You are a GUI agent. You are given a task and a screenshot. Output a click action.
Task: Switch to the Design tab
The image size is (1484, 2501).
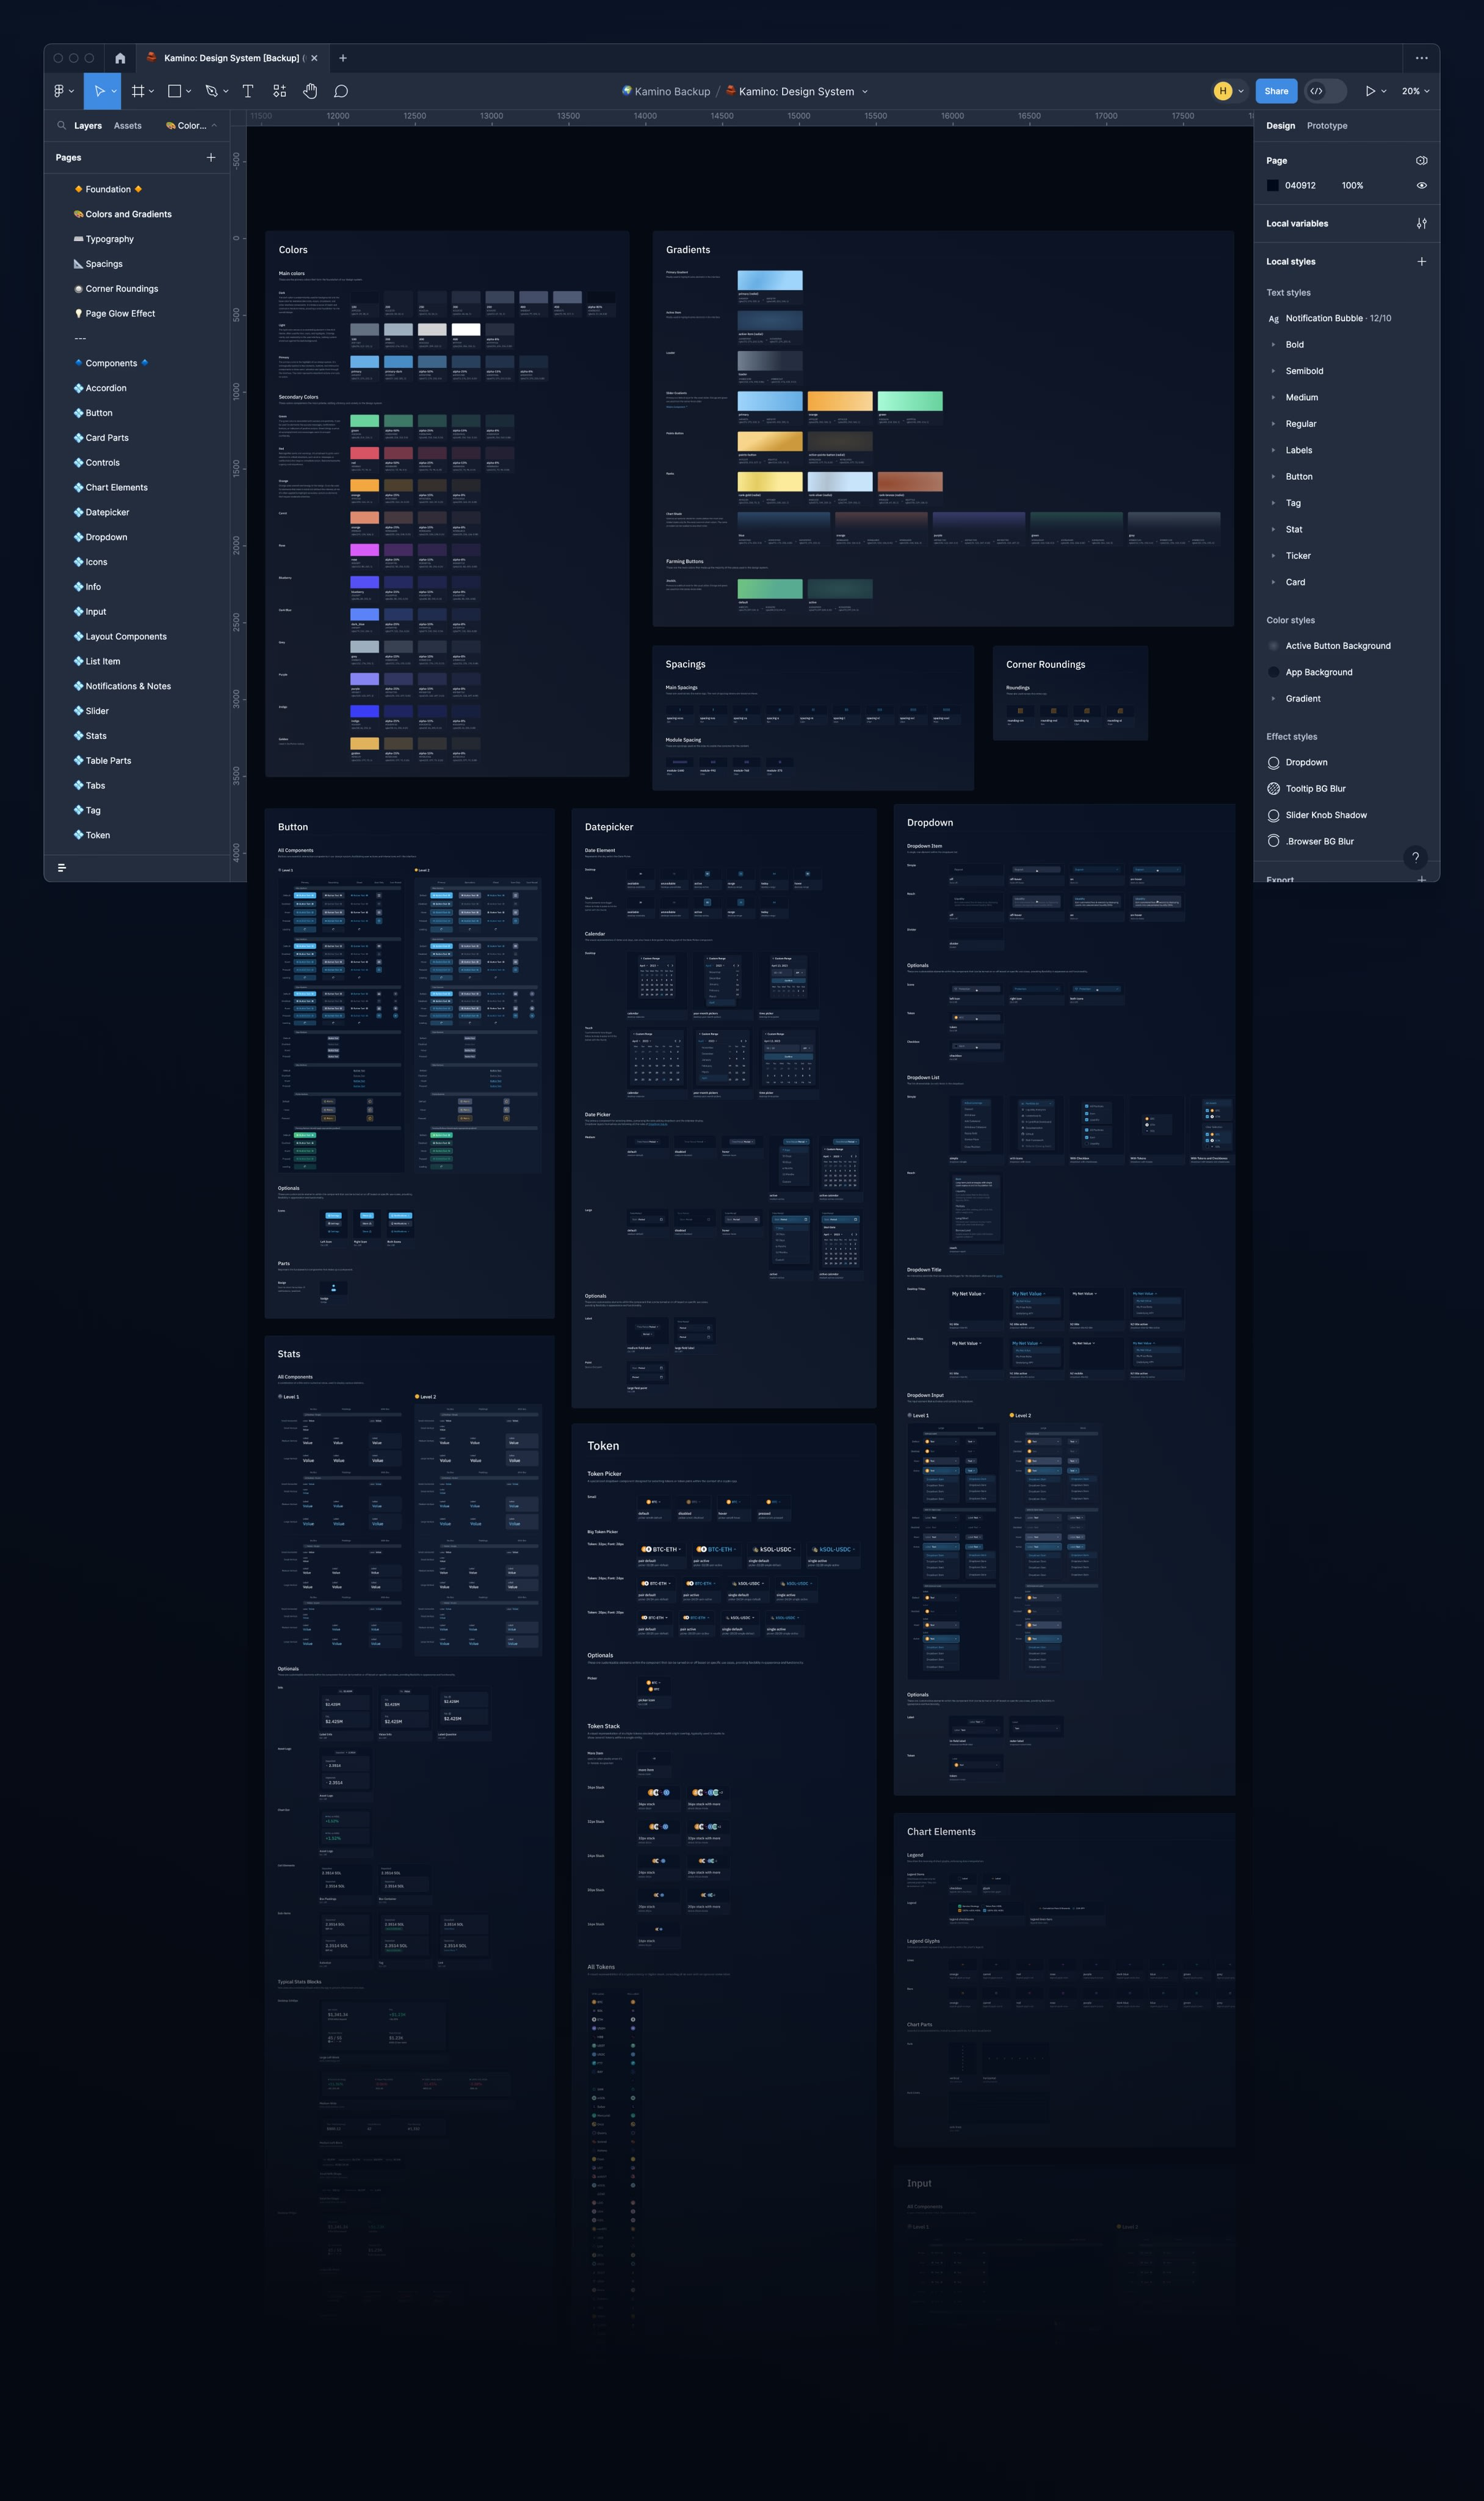1280,126
